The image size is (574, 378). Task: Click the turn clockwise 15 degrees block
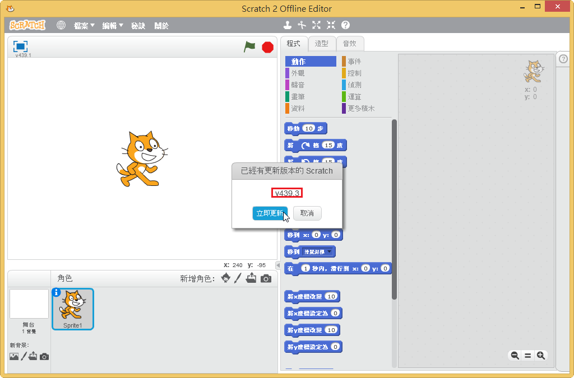[x=315, y=145]
